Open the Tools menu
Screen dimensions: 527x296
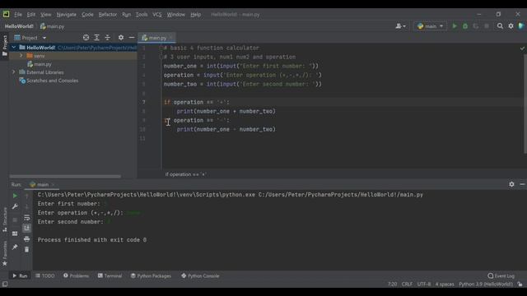(142, 15)
